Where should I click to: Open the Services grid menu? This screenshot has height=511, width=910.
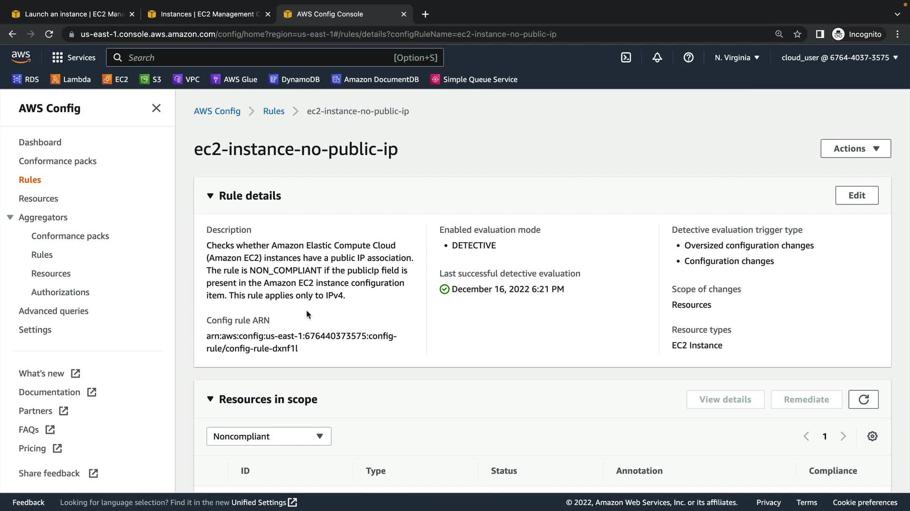(73, 58)
